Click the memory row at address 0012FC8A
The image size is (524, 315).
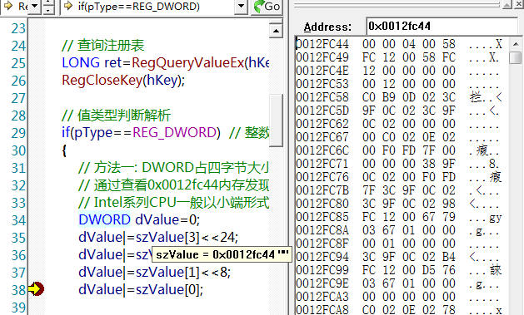point(399,230)
